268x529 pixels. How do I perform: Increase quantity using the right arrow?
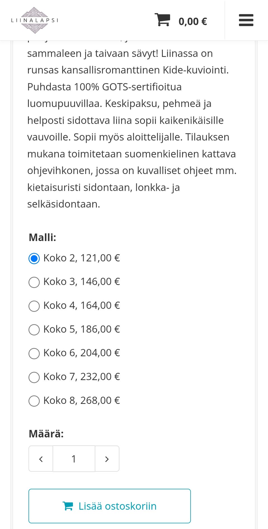107,459
